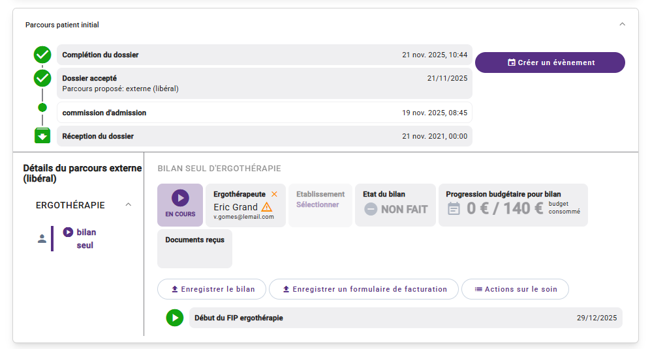Remove ergothérapeute with the orange X icon

point(274,194)
